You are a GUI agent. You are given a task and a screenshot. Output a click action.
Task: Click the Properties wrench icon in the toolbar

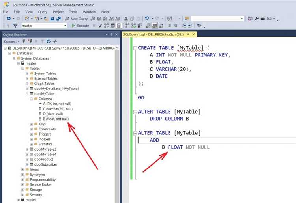point(257,19)
